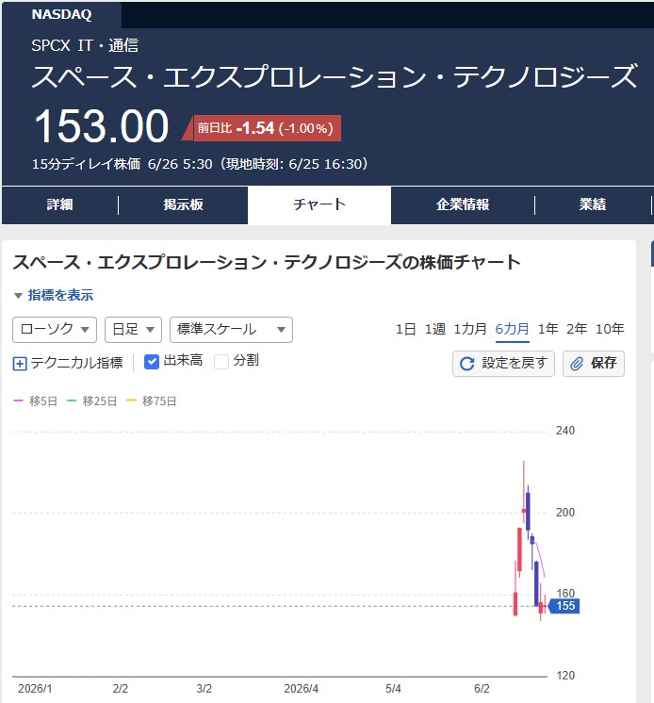Click the 153.00 stock price

coord(102,127)
